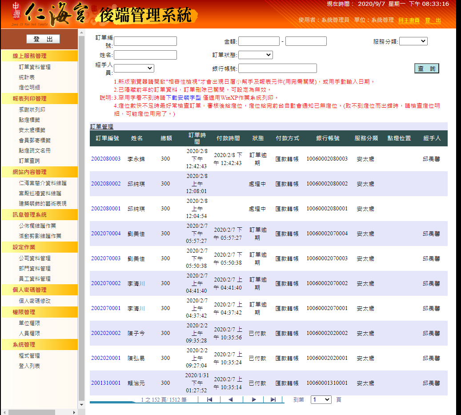The width and height of the screenshot is (461, 415).
Task: Focus the 訂單編號 input field
Action: [145, 41]
